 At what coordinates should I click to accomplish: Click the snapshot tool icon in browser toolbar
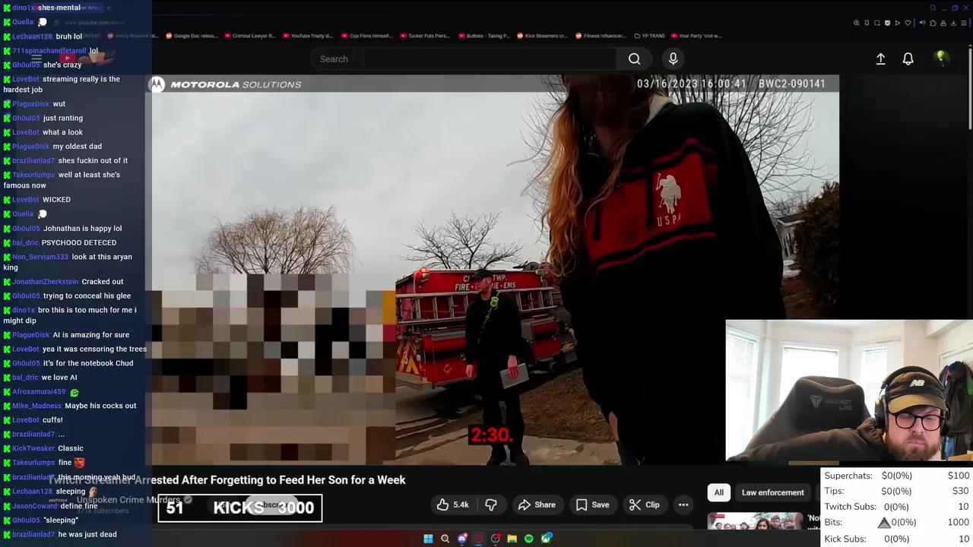point(877,23)
